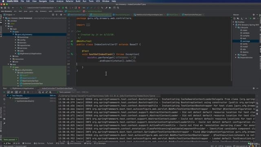The image size is (261, 147).
Task: Click the Undo/rollback arrow icon in the toolbar
Action: 102,8
